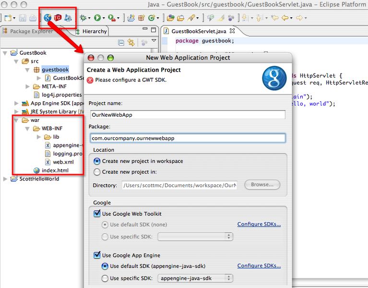Open the Run button dropdown arrow
The height and width of the screenshot is (288, 368).
[104, 18]
